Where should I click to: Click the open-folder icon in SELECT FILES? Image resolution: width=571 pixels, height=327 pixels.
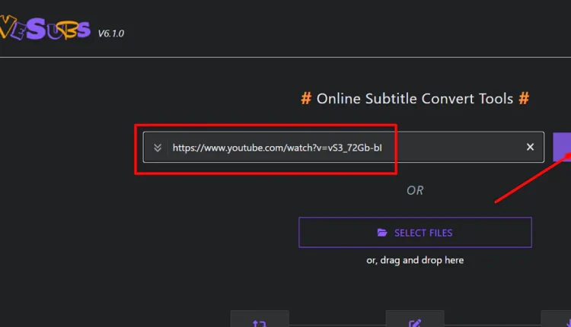[382, 233]
